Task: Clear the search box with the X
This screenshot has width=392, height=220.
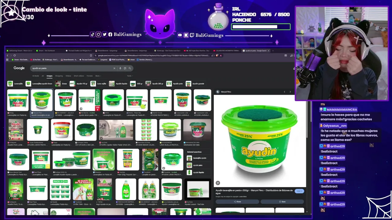Action: (x=114, y=68)
